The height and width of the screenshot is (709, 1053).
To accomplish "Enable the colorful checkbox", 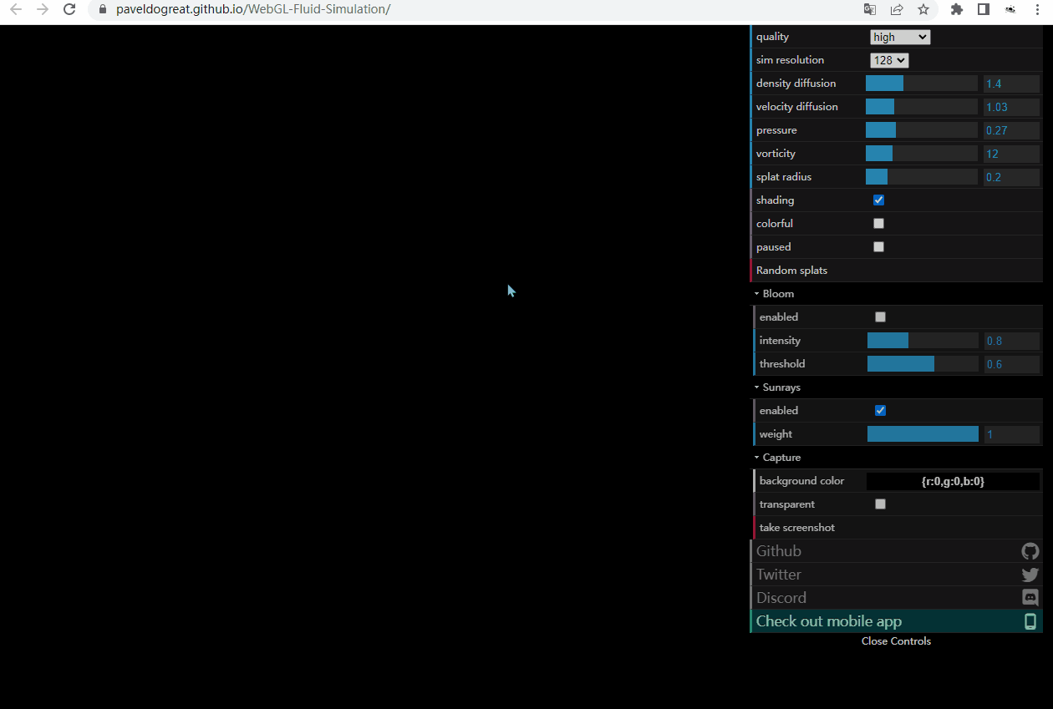I will [x=878, y=224].
